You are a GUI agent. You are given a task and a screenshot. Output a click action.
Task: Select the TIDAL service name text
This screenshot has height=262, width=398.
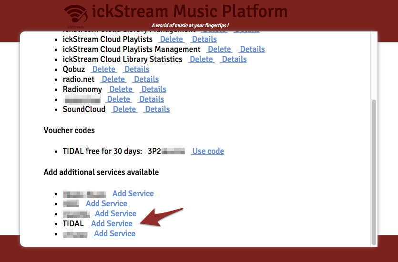73,223
